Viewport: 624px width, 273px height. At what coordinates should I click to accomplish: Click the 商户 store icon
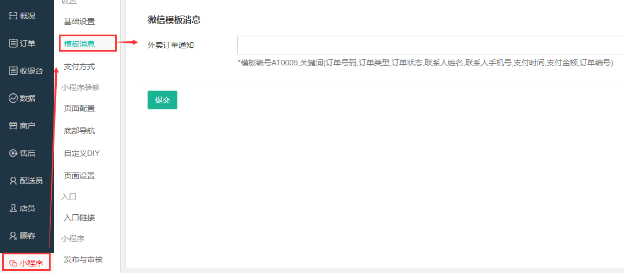(13, 126)
